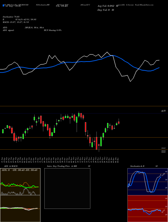Open the blue Stochastics sub-chart
The image size is (168, 222).
click(x=148, y=182)
